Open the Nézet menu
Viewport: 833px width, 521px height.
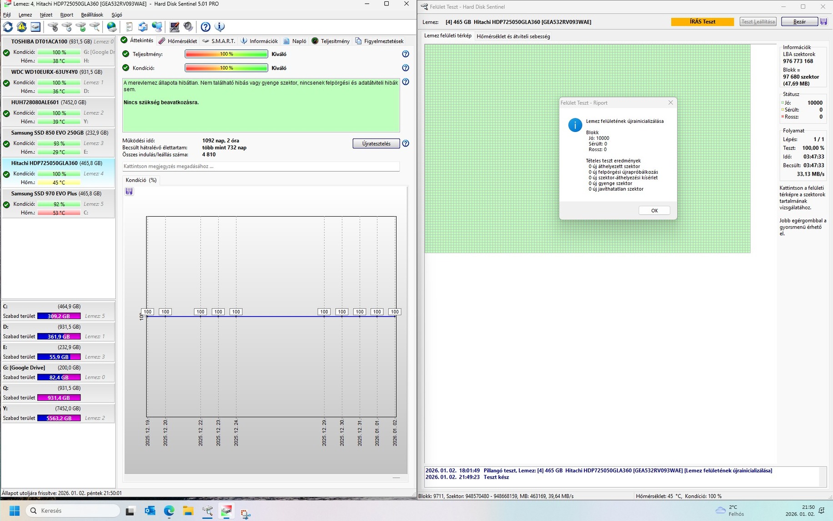46,15
